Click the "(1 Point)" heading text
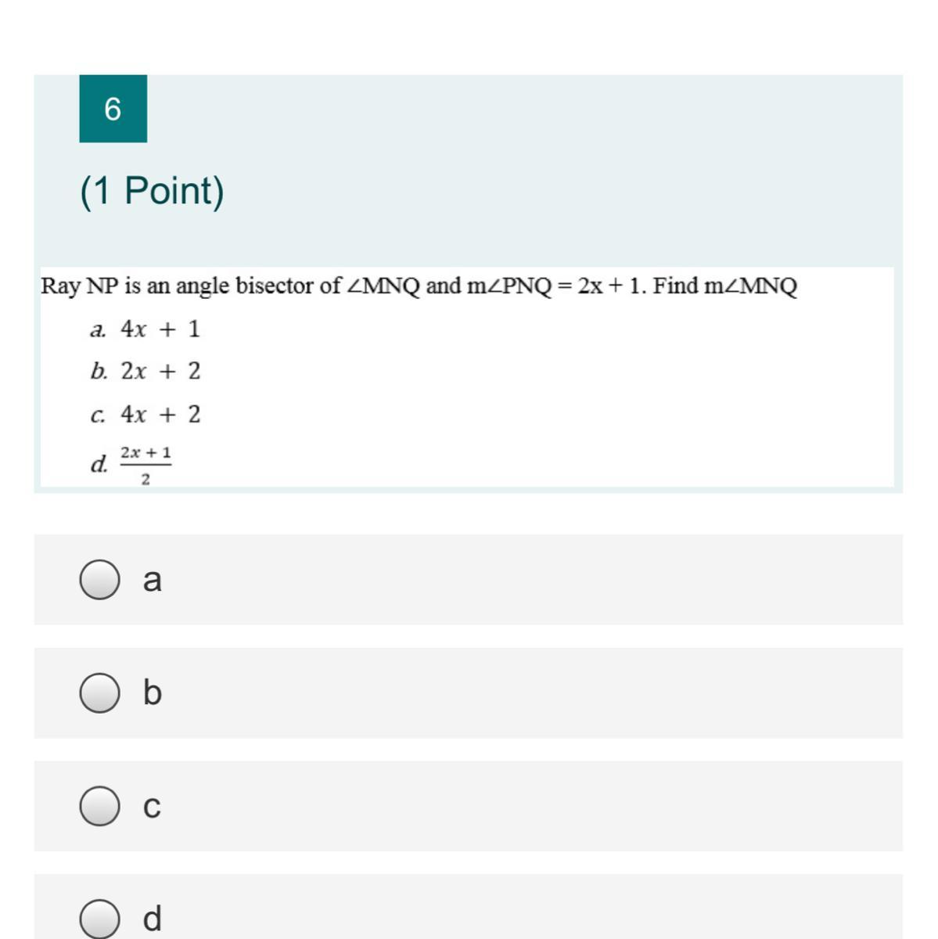The height and width of the screenshot is (939, 938). pyautogui.click(x=152, y=190)
